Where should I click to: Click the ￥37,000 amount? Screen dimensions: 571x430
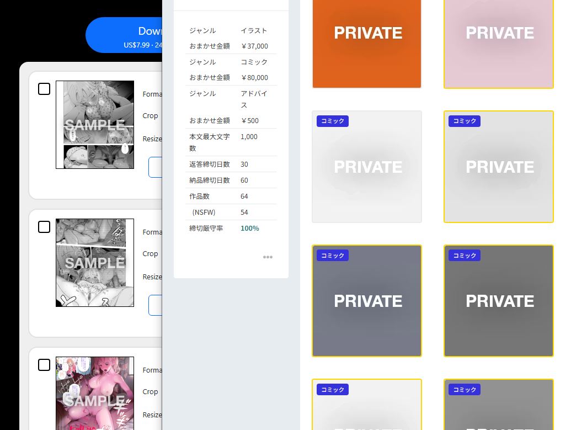[x=254, y=46]
